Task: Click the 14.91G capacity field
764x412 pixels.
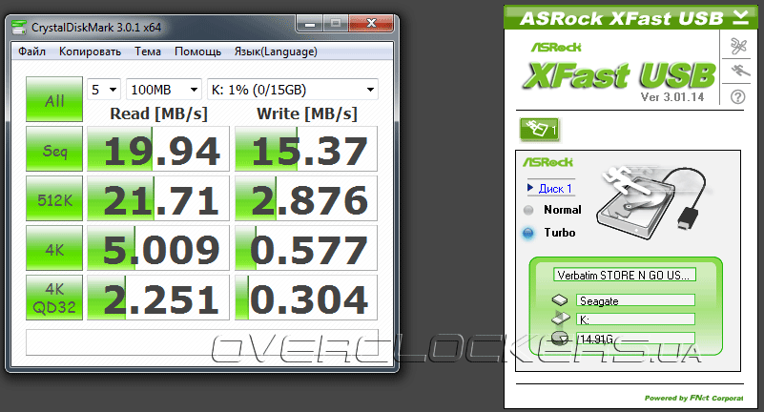Action: (x=635, y=339)
